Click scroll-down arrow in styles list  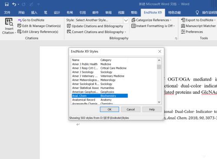pyautogui.click(x=159, y=102)
